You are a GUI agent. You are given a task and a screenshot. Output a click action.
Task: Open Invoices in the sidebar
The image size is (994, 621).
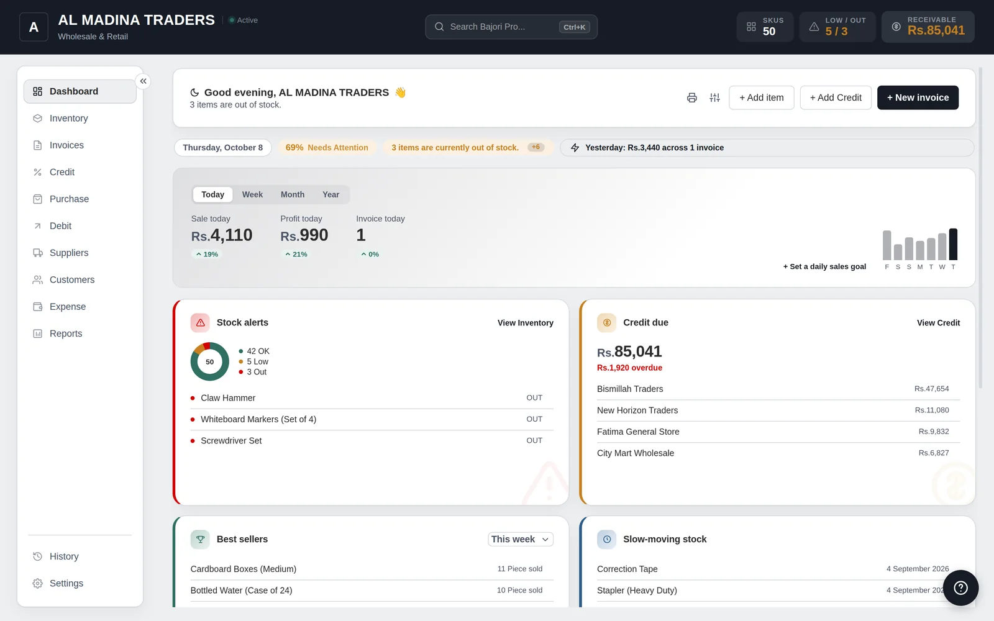(x=80, y=145)
